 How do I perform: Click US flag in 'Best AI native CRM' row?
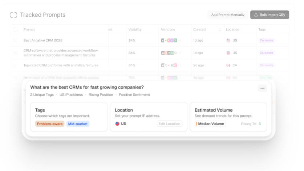click(228, 40)
